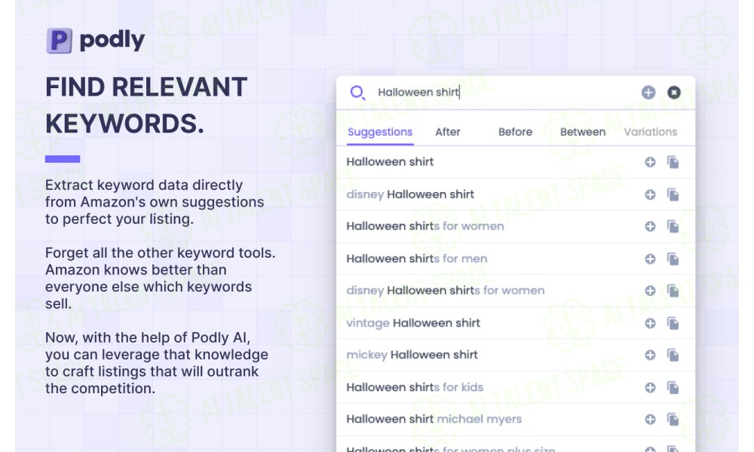Copy 'disney Halloween shirts for women' keyword
The height and width of the screenshot is (452, 754).
[673, 291]
